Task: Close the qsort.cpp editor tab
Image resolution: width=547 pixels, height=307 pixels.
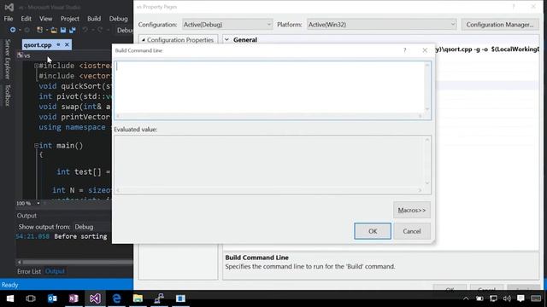Action: [67, 44]
